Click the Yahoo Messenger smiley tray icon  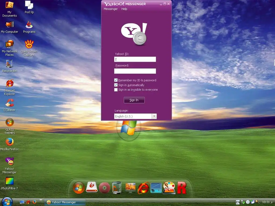pyautogui.click(x=248, y=202)
